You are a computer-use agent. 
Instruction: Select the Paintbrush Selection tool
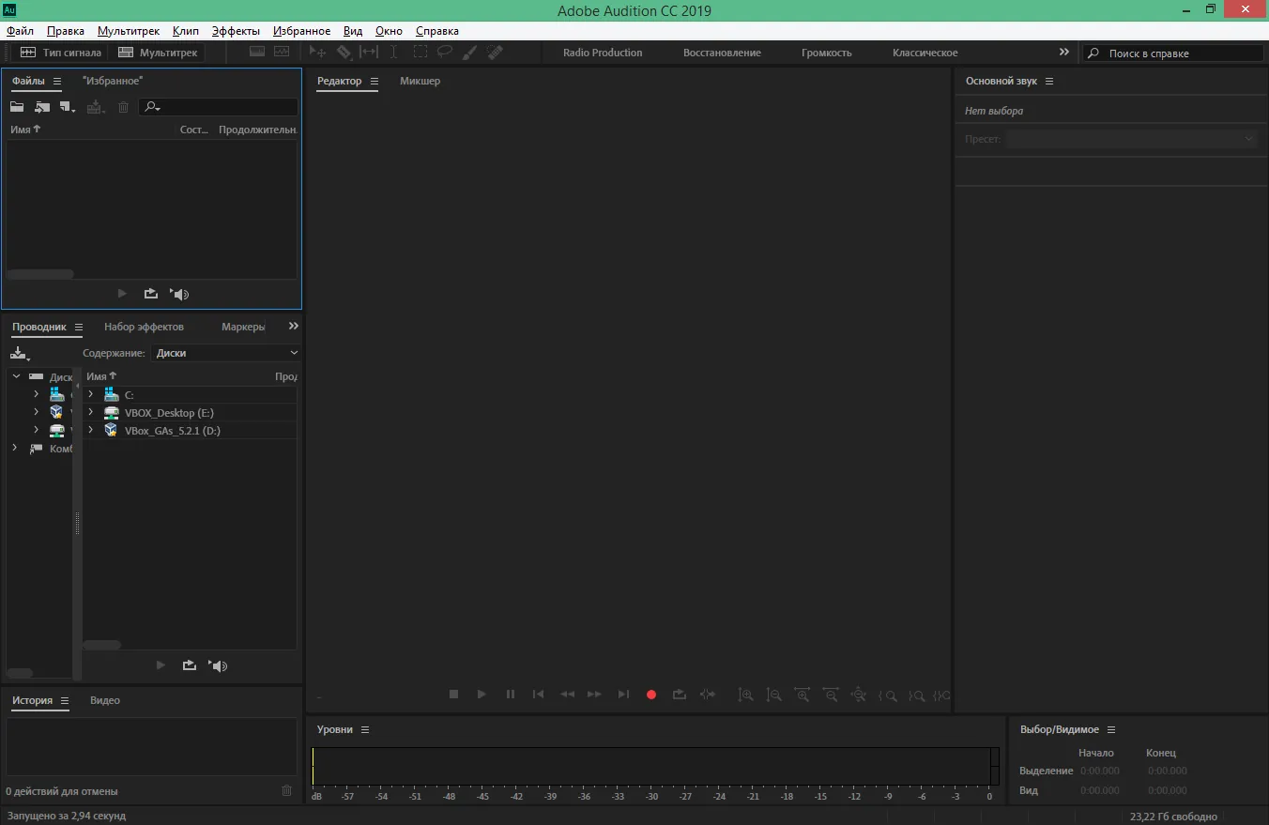(470, 53)
